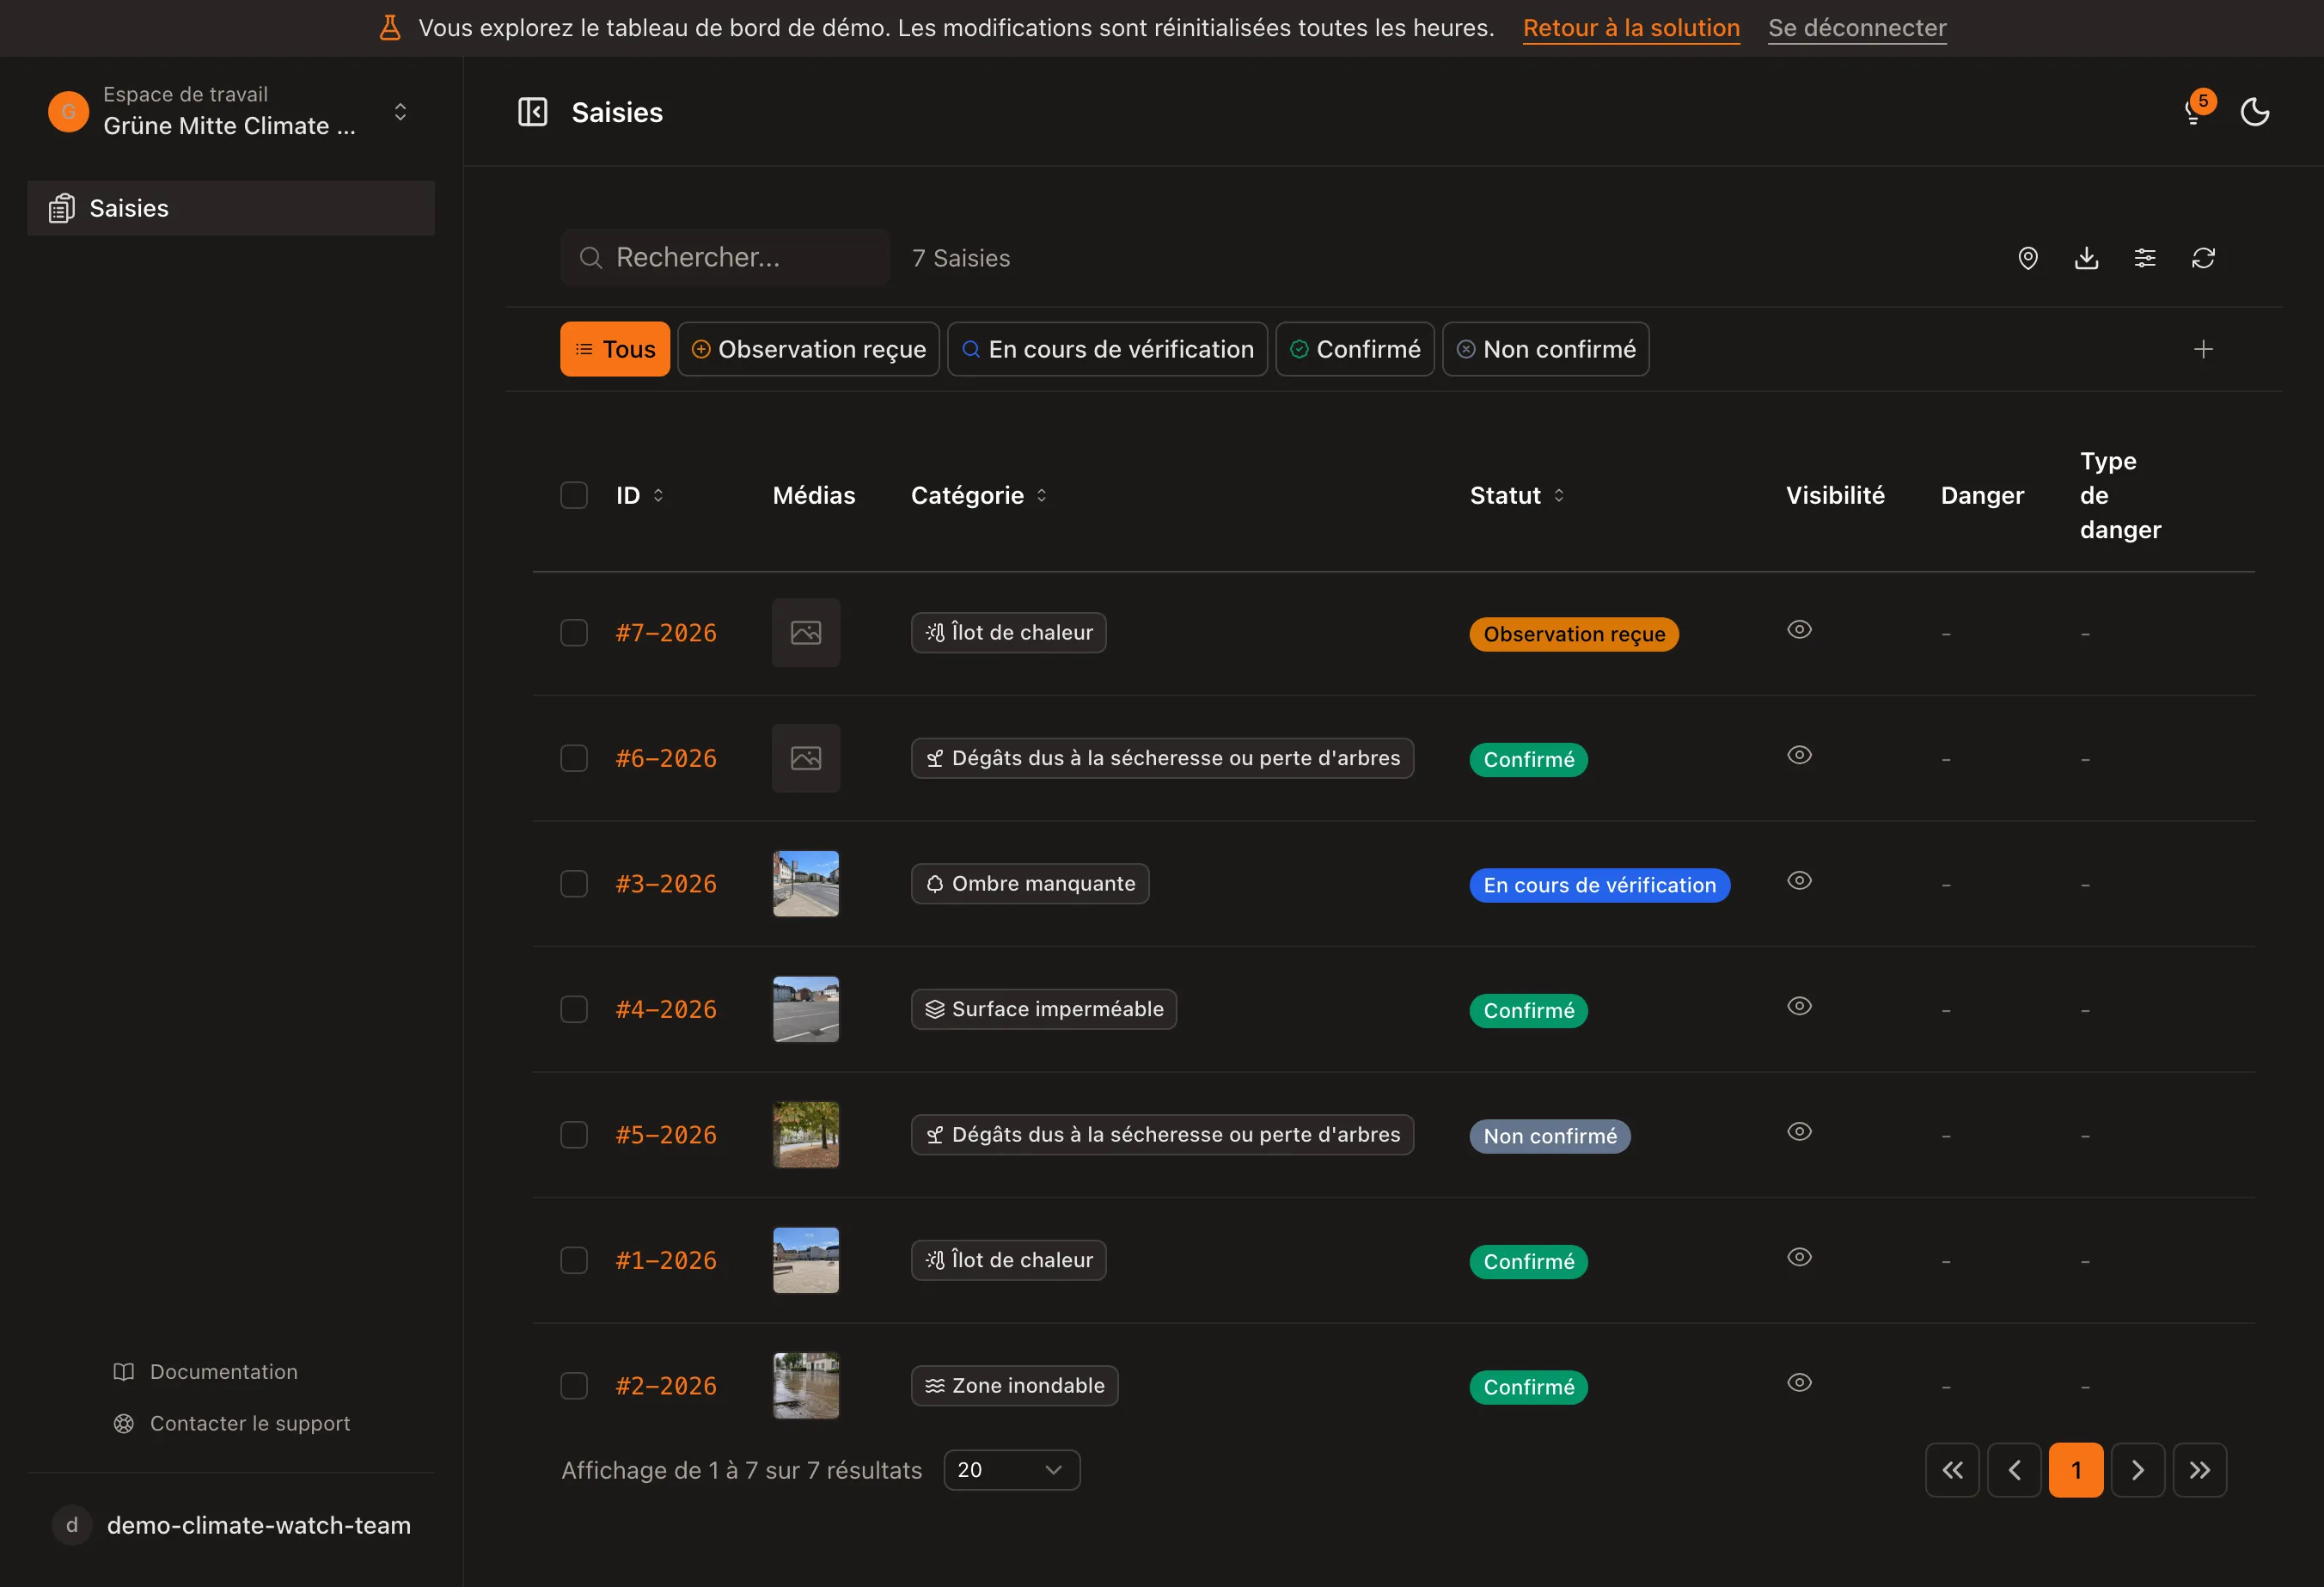This screenshot has width=2324, height=1587.
Task: Open filter settings sliders icon
Action: tap(2144, 258)
